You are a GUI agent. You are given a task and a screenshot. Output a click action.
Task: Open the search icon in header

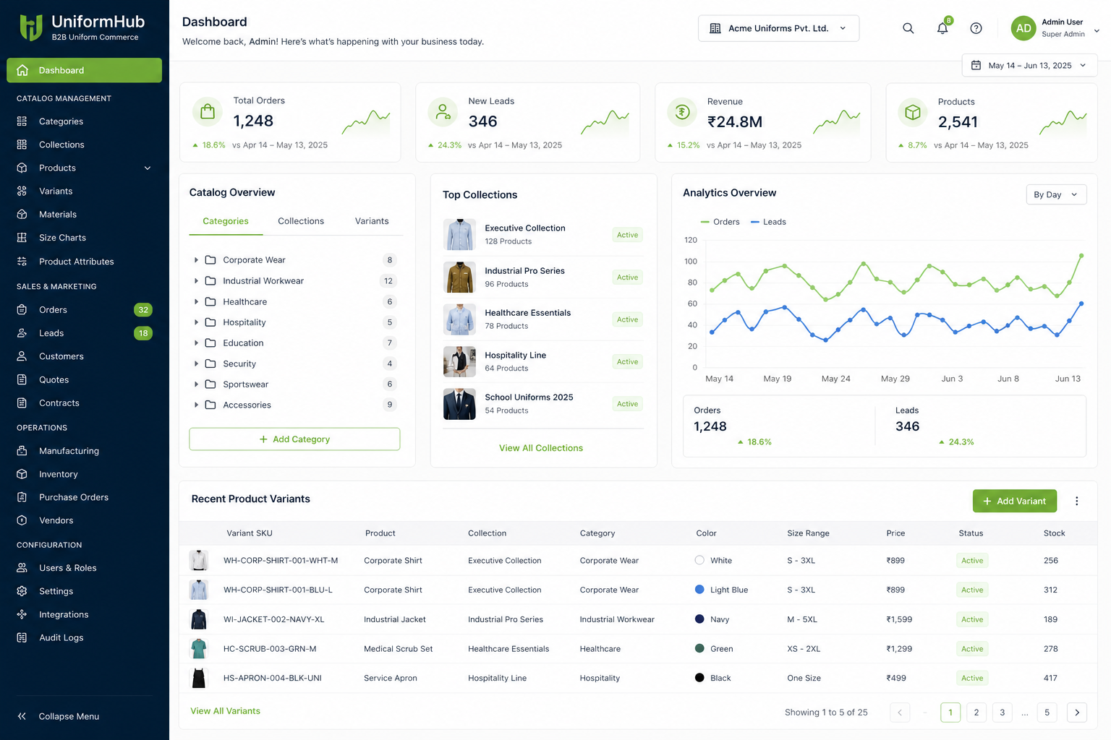[908, 28]
